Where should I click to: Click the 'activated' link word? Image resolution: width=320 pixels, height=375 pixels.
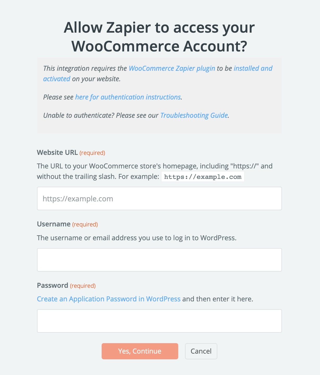coord(57,79)
